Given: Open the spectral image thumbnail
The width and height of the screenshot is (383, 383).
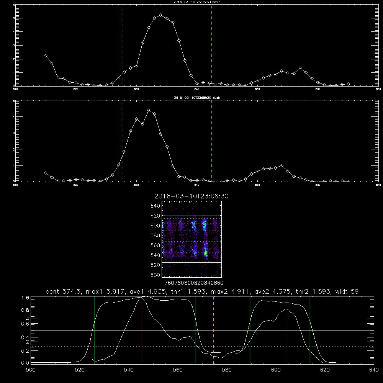Looking at the screenshot, I should pos(191,239).
